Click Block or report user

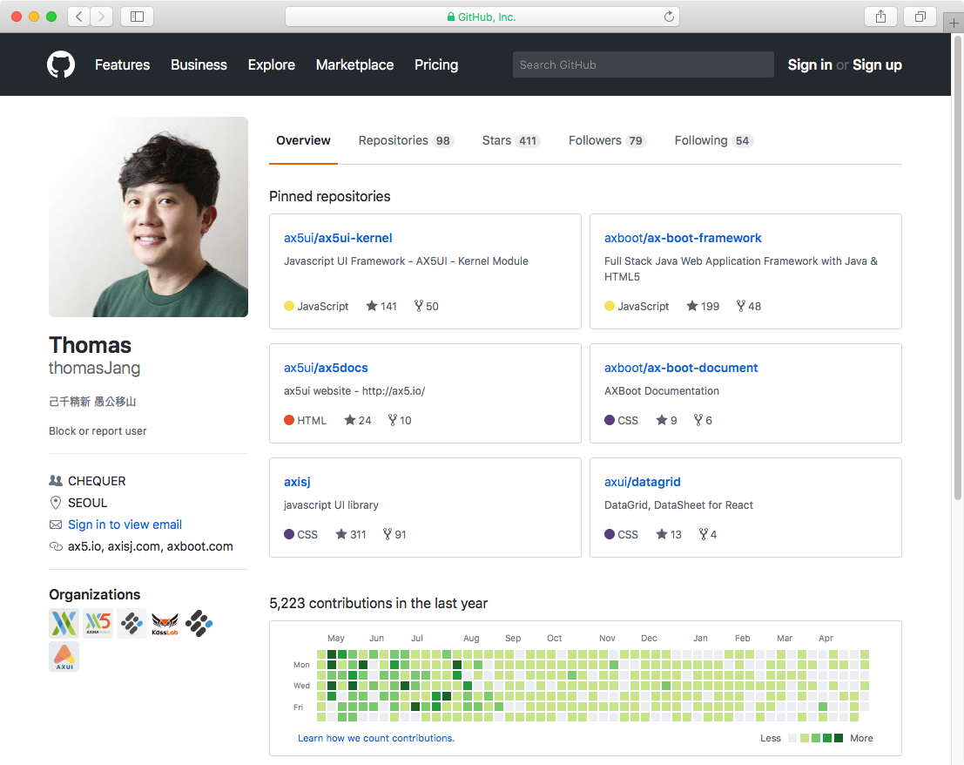(x=98, y=431)
